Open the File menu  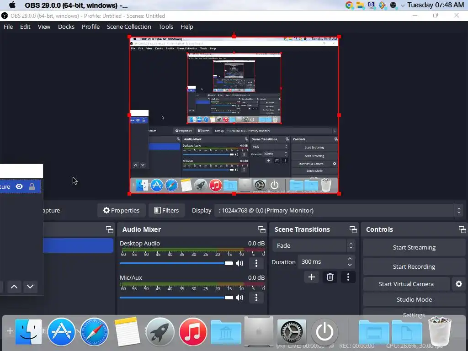click(x=8, y=27)
